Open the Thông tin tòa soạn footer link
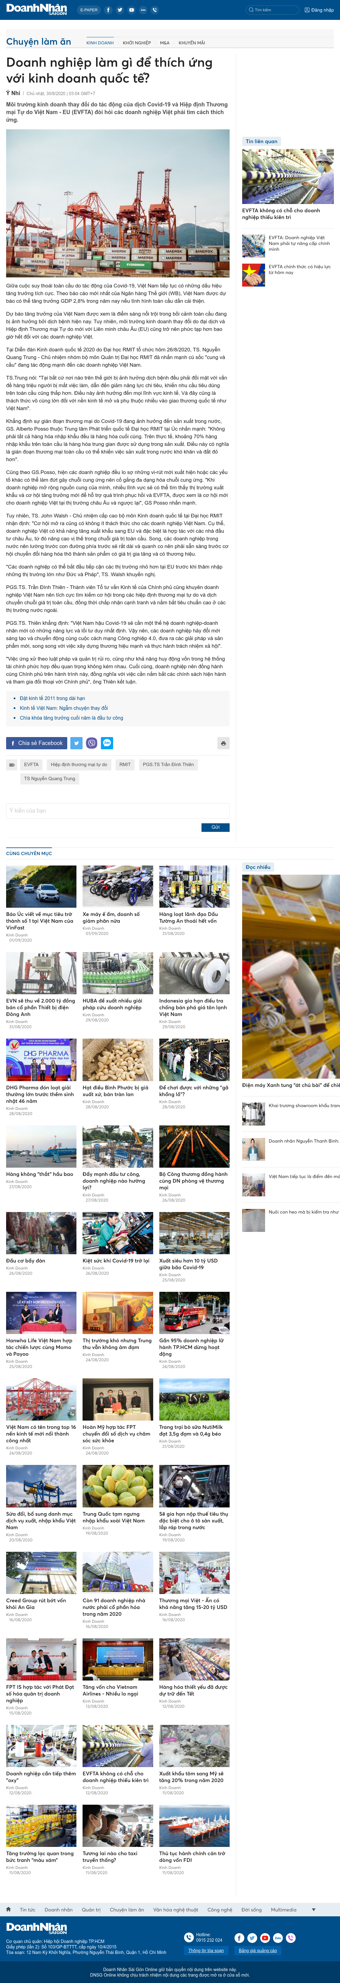The width and height of the screenshot is (340, 1983). coord(206,1950)
